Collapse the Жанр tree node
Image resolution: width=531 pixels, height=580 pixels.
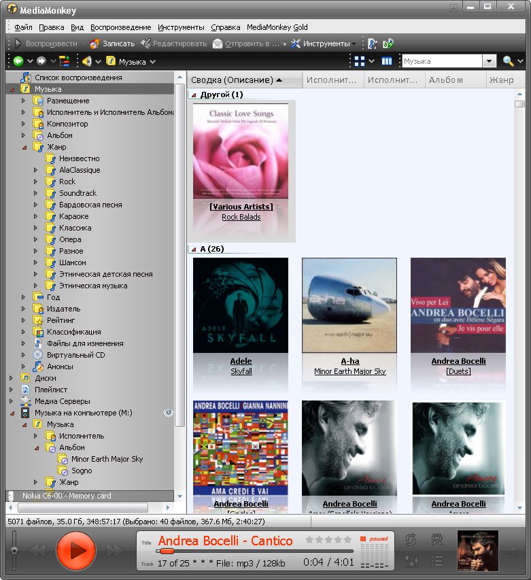(x=24, y=148)
